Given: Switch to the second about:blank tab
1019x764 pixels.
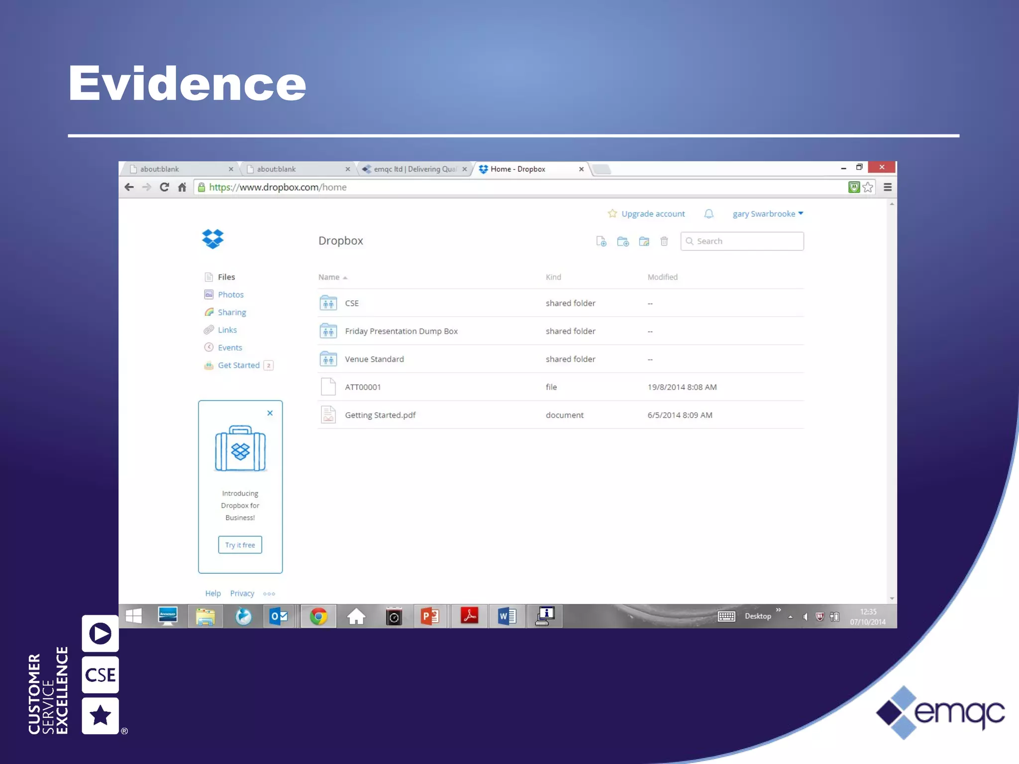Looking at the screenshot, I should click(x=298, y=169).
